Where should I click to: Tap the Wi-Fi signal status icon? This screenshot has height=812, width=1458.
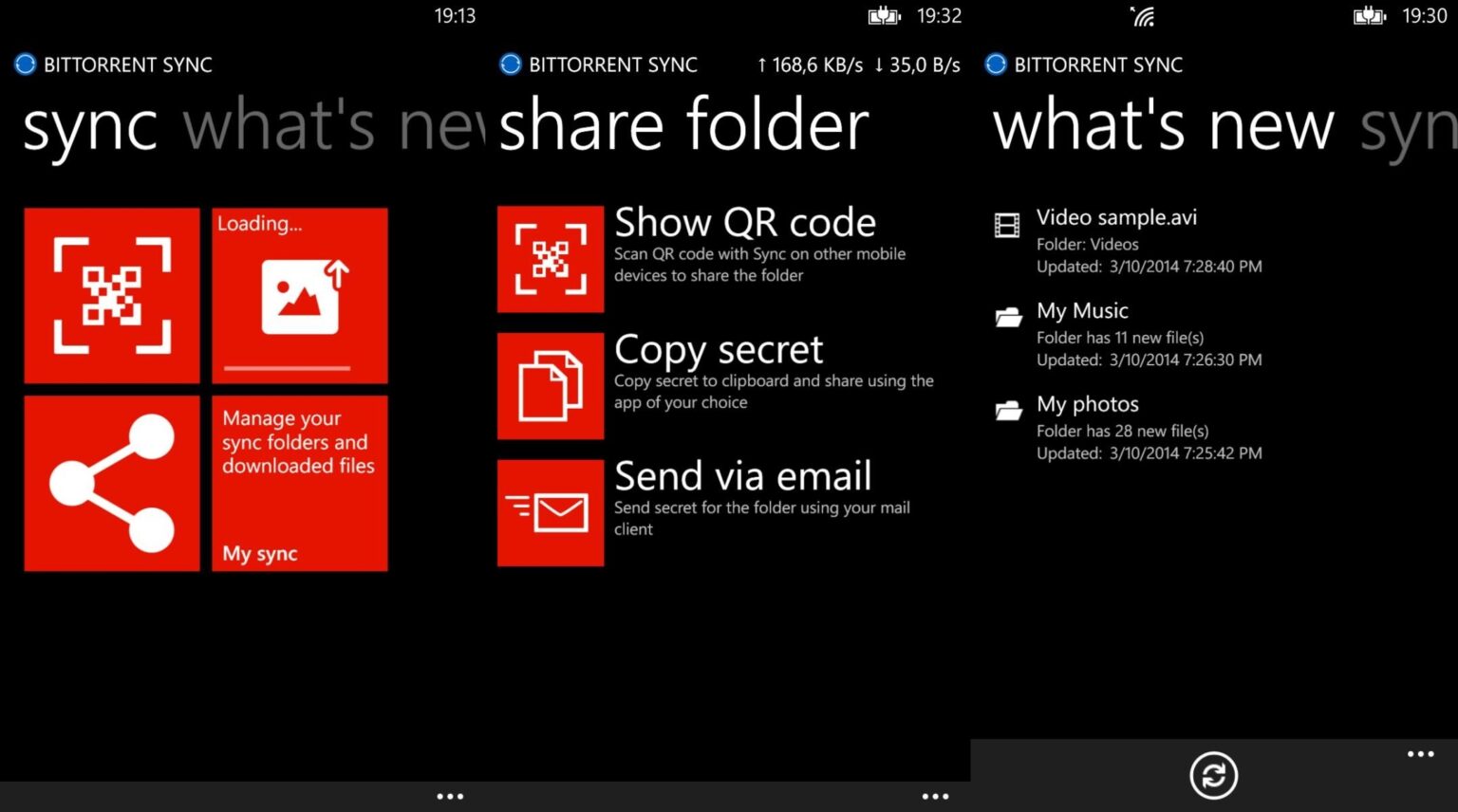pyautogui.click(x=1143, y=16)
